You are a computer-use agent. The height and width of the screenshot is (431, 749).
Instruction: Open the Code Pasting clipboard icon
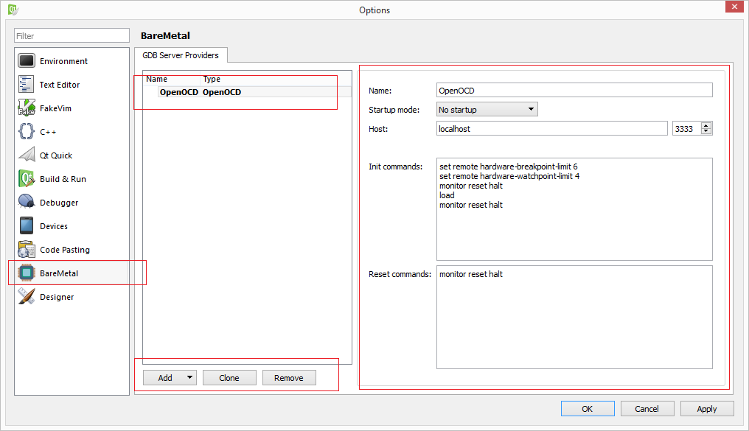pos(27,250)
